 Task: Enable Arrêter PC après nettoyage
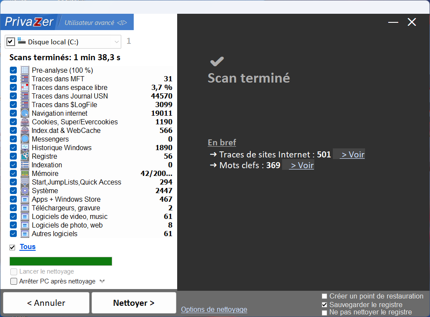(13, 281)
